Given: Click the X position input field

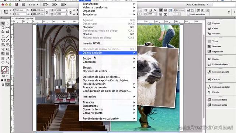Looking at the screenshot, I should coord(20,10).
